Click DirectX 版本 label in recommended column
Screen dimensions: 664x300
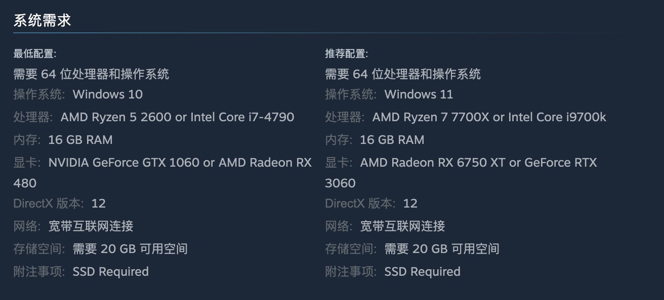coord(360,204)
